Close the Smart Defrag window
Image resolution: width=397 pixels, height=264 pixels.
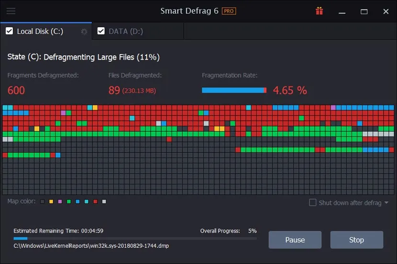(x=386, y=11)
